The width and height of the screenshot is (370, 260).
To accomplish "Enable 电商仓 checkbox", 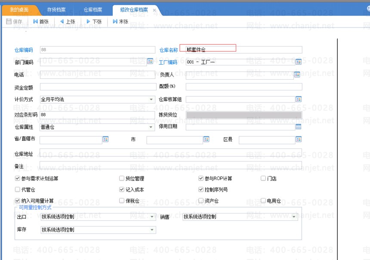I will tap(263, 201).
